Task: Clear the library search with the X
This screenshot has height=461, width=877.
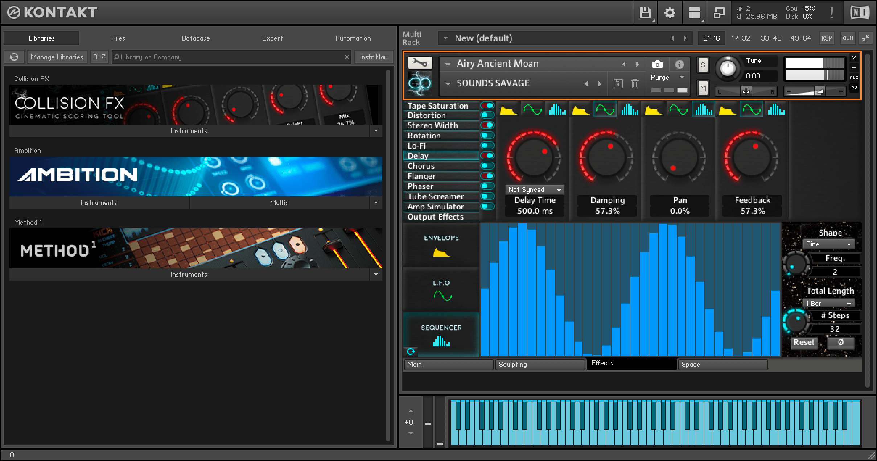Action: point(347,57)
